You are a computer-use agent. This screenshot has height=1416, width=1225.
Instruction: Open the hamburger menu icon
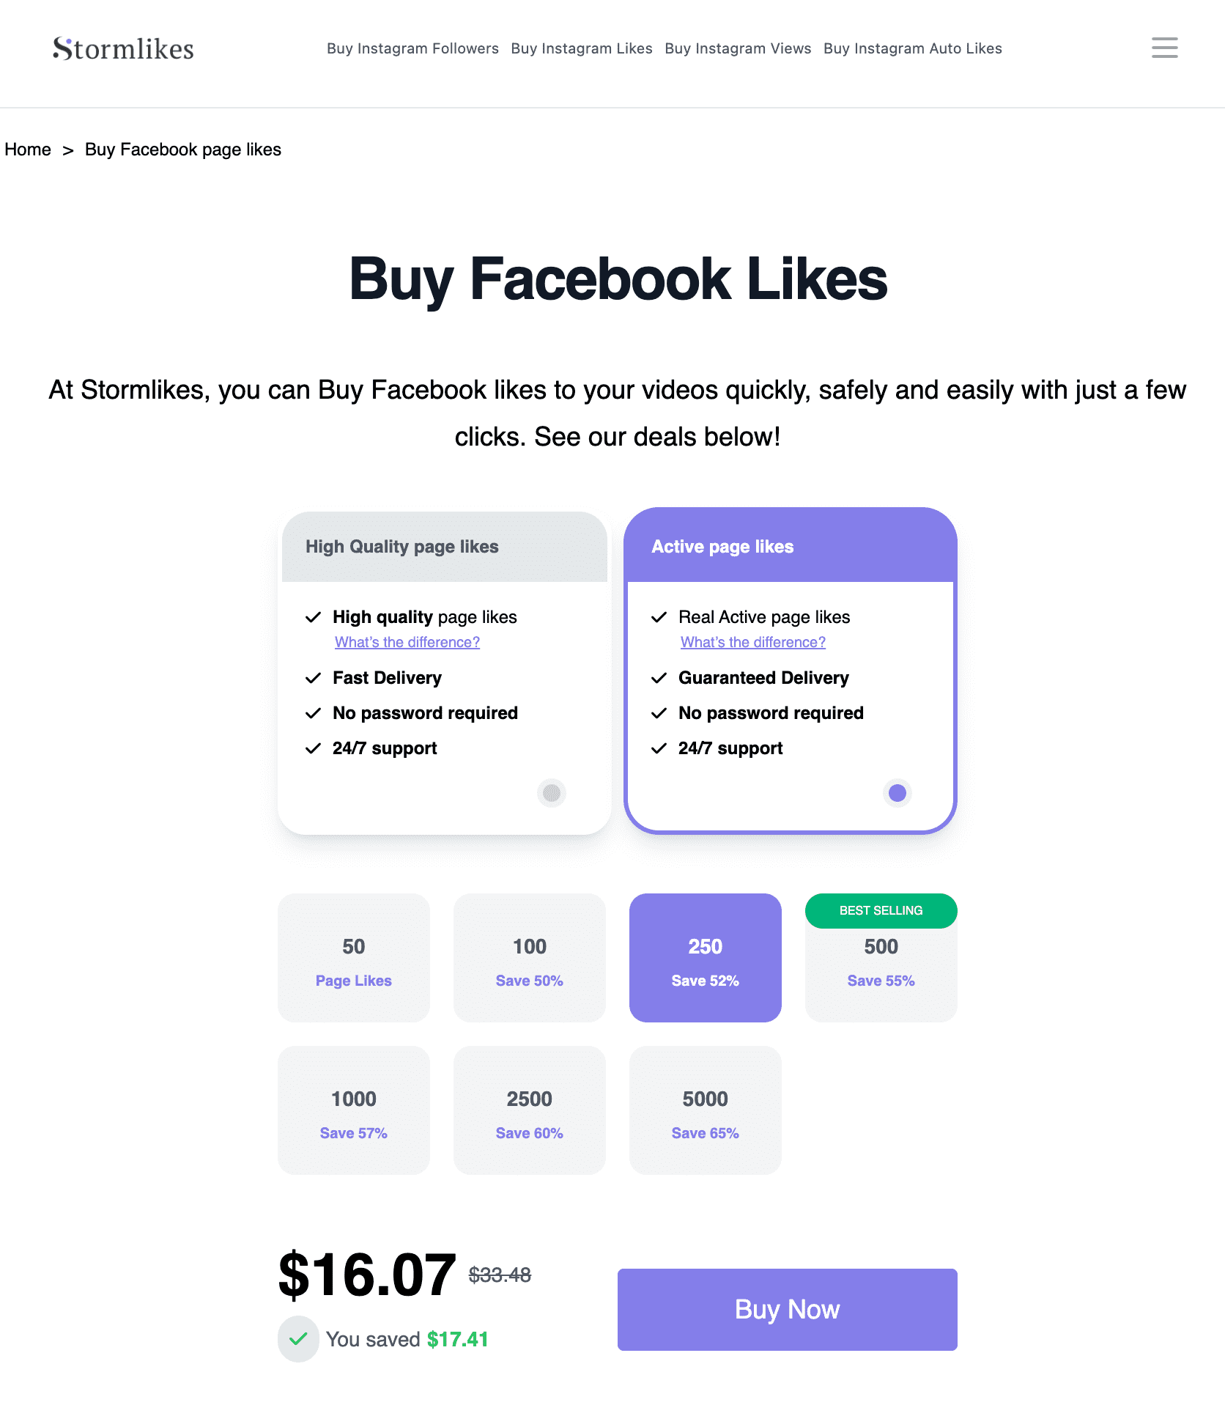tap(1164, 48)
